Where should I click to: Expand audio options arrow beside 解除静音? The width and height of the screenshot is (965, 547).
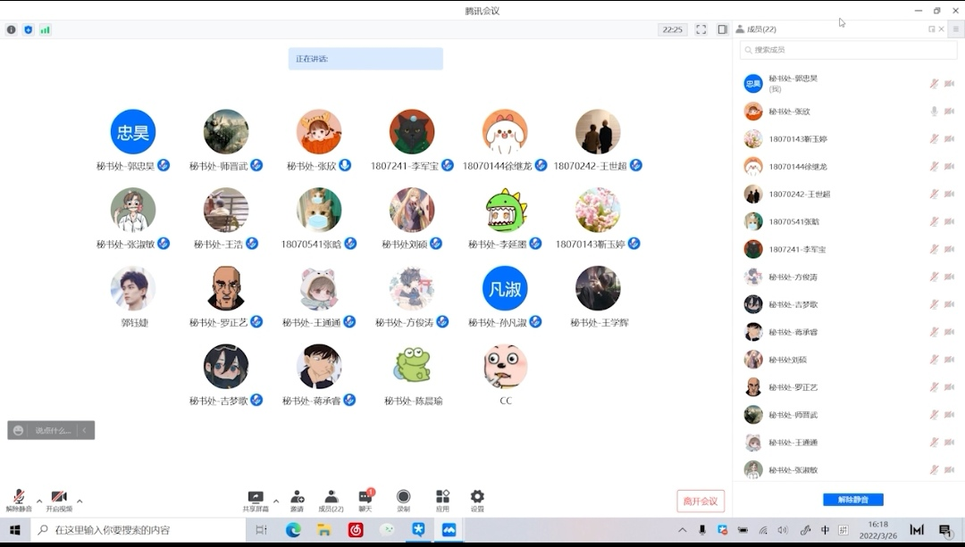coord(39,501)
